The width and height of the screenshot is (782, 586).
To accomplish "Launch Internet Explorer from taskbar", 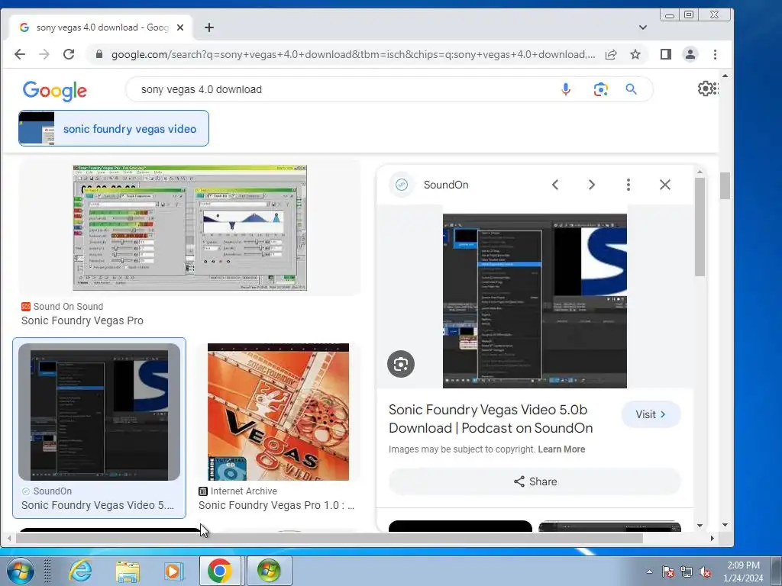I will click(x=80, y=571).
